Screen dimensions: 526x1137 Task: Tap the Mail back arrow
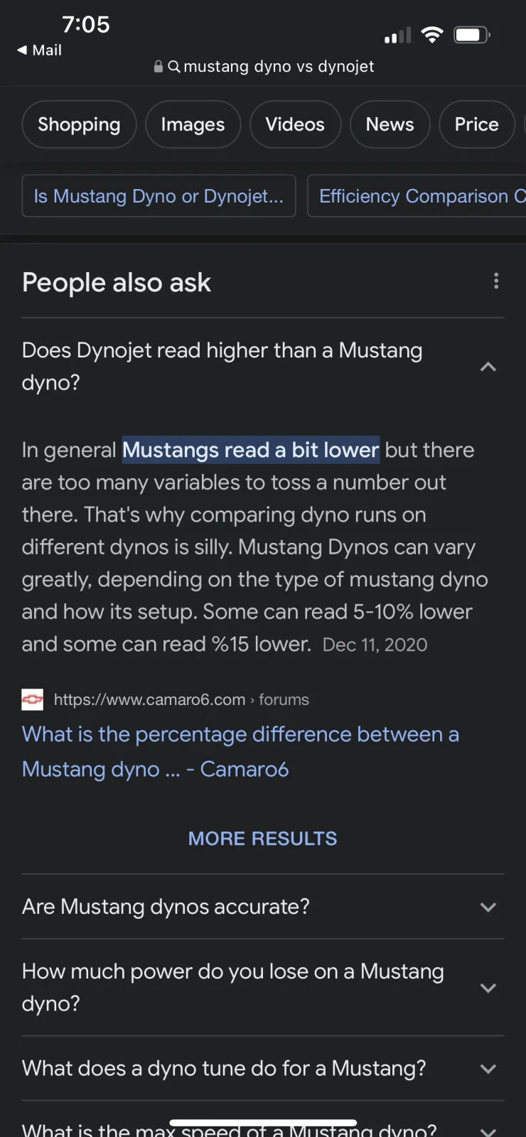23,50
